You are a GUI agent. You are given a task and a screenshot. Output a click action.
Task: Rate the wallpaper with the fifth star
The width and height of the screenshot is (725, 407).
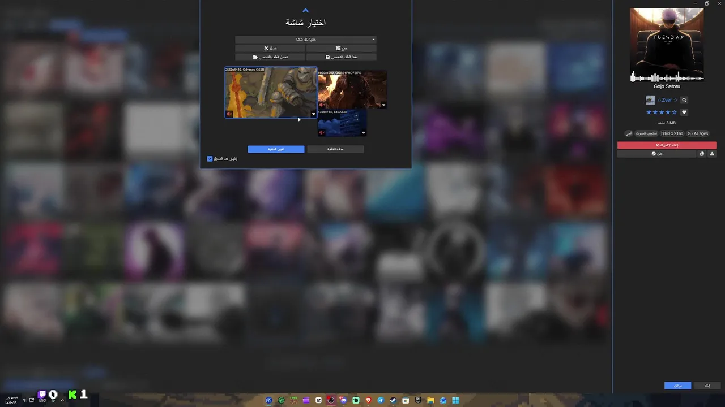coord(674,112)
